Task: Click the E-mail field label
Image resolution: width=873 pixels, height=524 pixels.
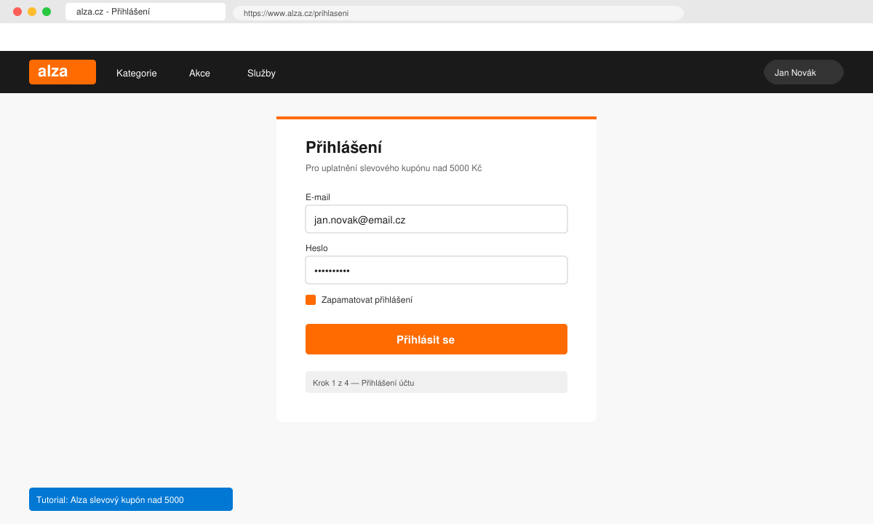Action: (318, 197)
